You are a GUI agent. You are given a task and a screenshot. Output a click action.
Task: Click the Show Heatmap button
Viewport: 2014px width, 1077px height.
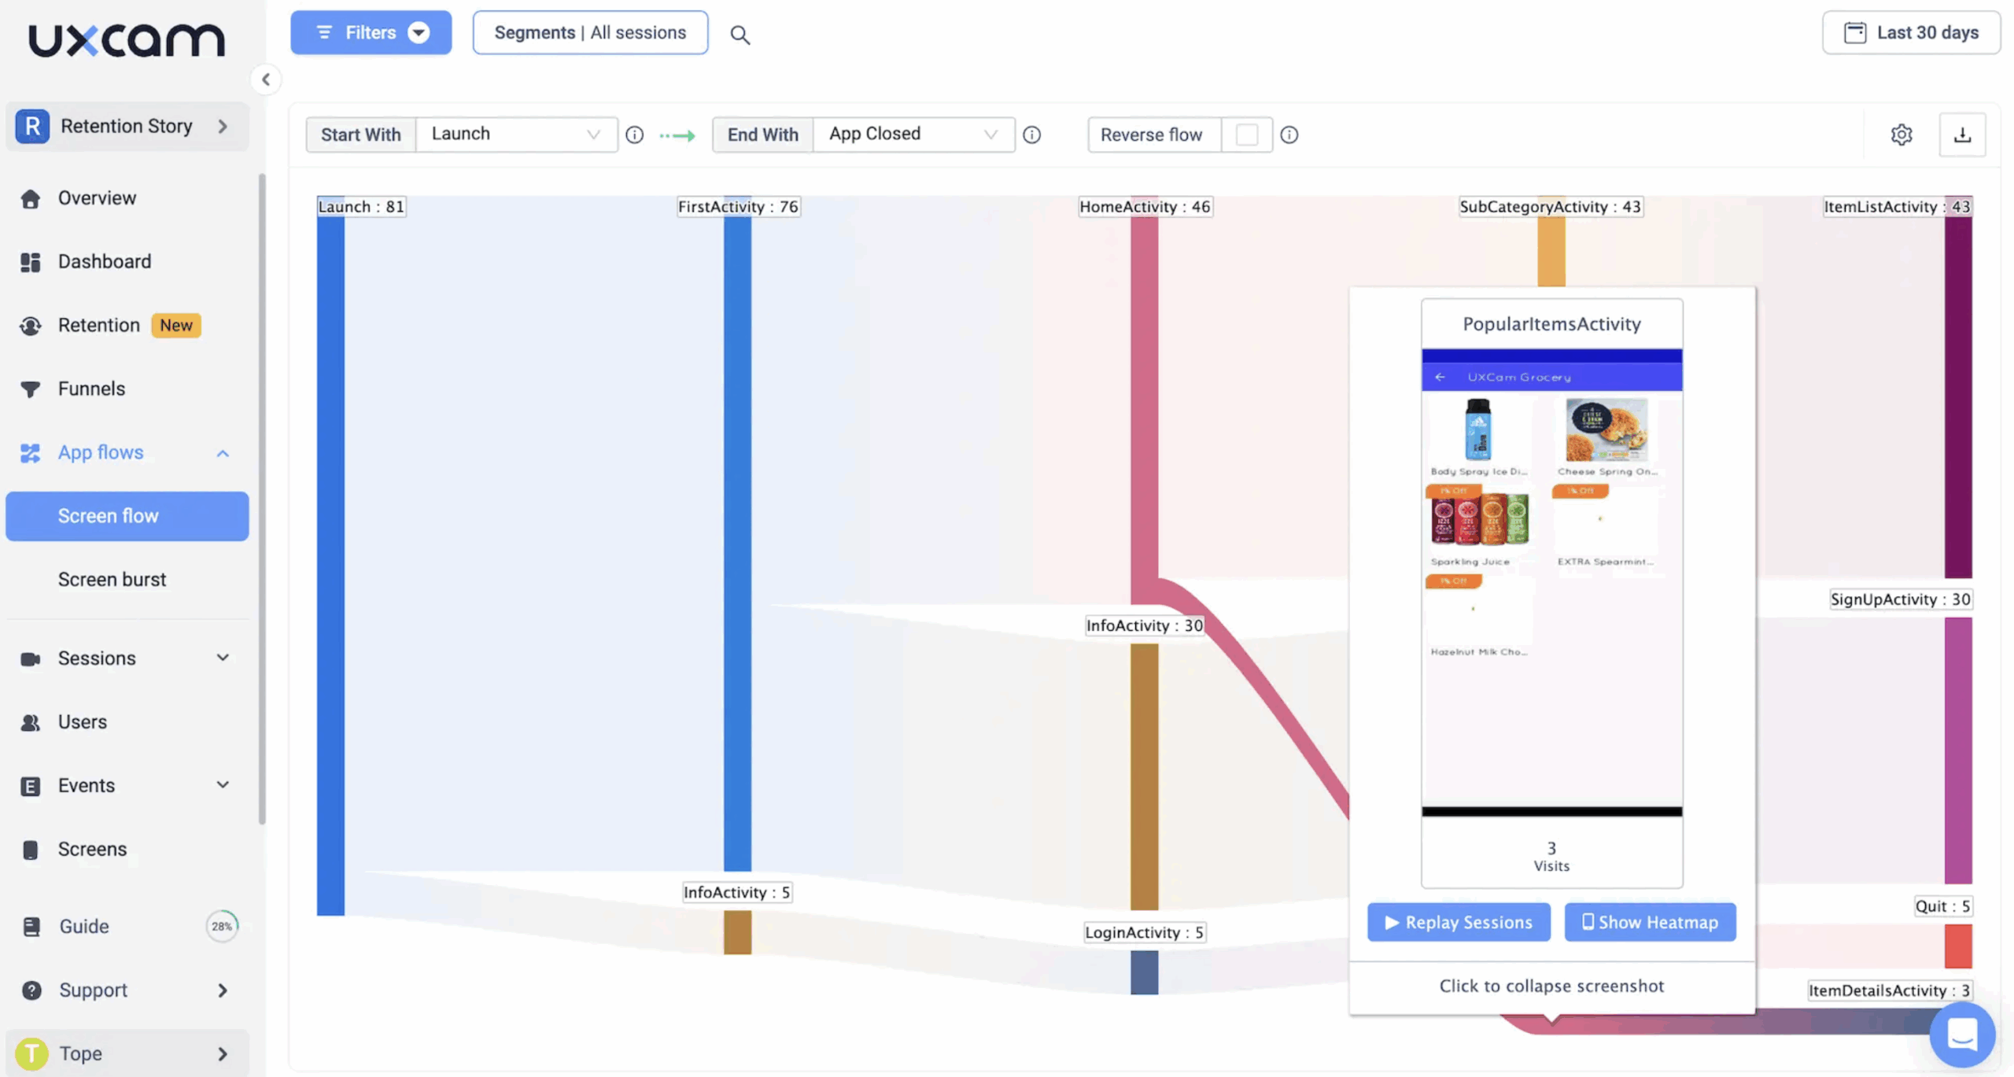[1650, 922]
